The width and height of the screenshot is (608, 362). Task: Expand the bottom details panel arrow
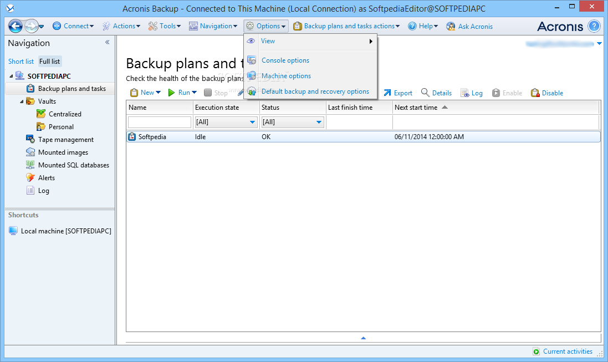click(x=364, y=338)
